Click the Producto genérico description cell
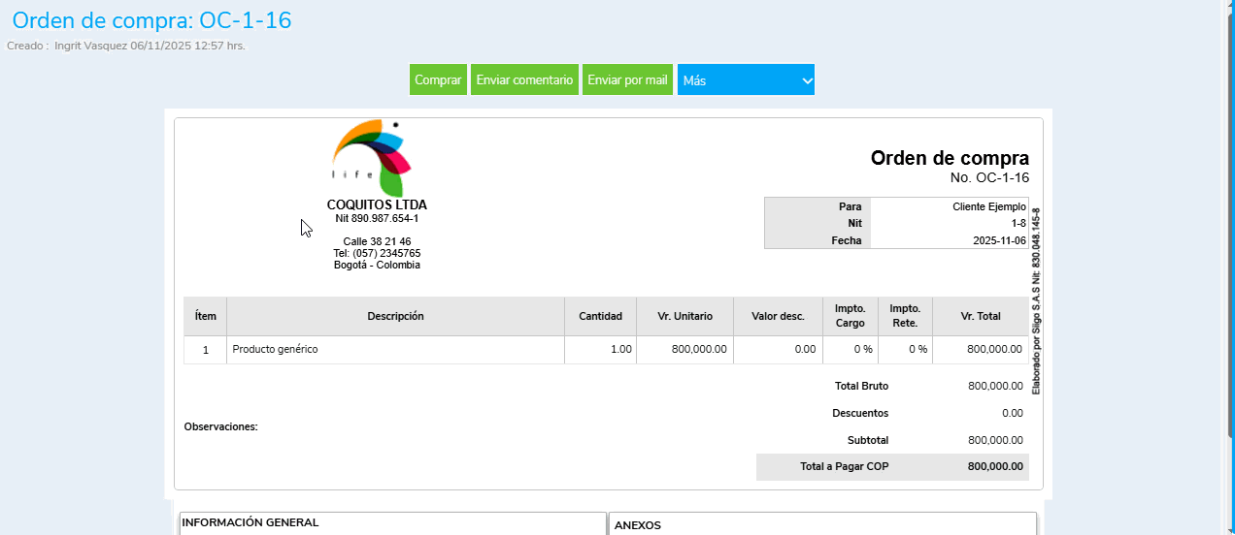1235x535 pixels. [x=275, y=349]
